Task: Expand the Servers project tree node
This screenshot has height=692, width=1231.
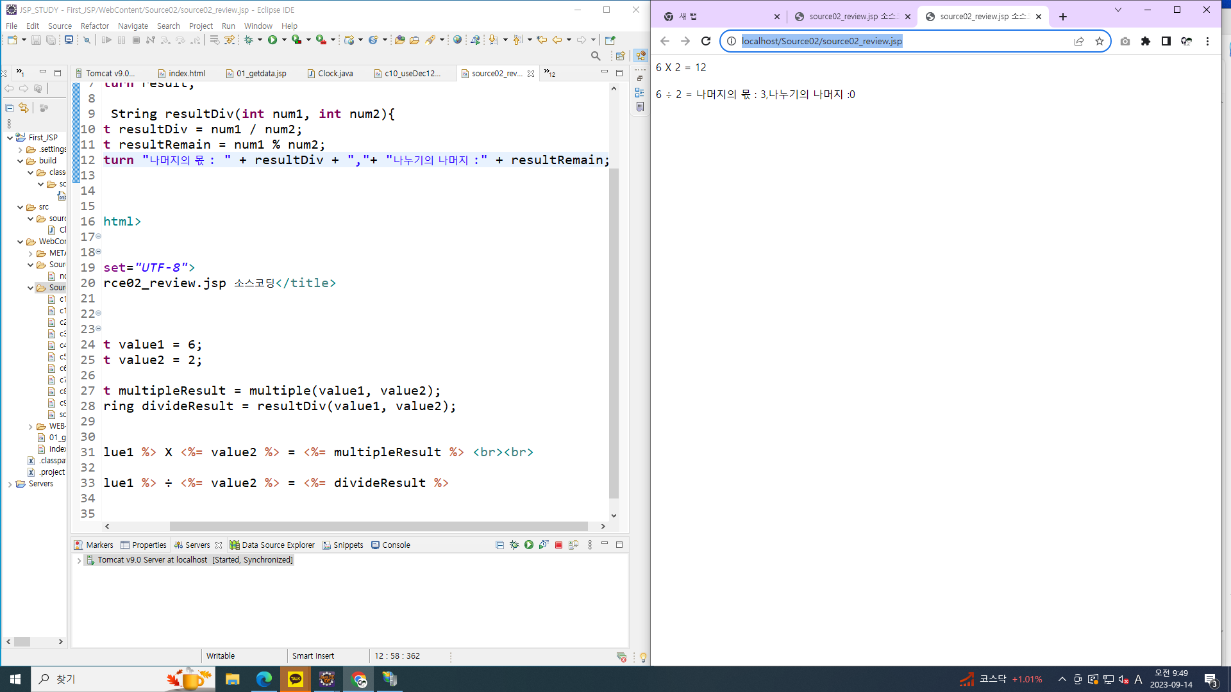Action: click(10, 484)
